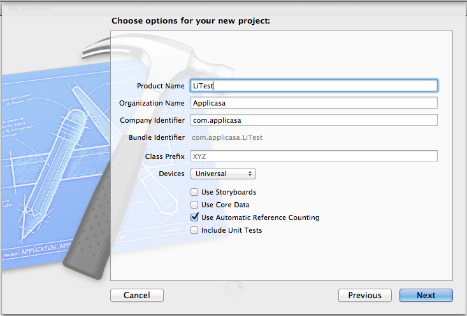The image size is (467, 316).
Task: Click the Organization Name field containing Applicasa
Action: 314,103
